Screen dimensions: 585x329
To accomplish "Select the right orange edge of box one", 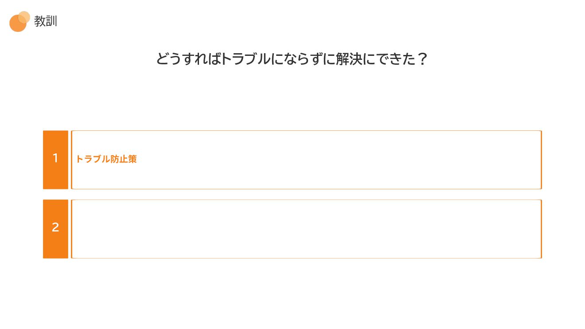I will 541,160.
